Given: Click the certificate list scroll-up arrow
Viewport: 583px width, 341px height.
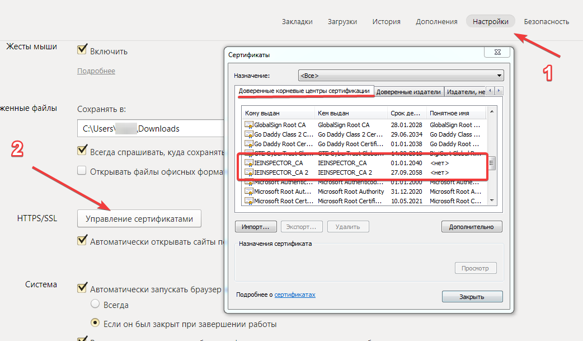Looking at the screenshot, I should 492,111.
